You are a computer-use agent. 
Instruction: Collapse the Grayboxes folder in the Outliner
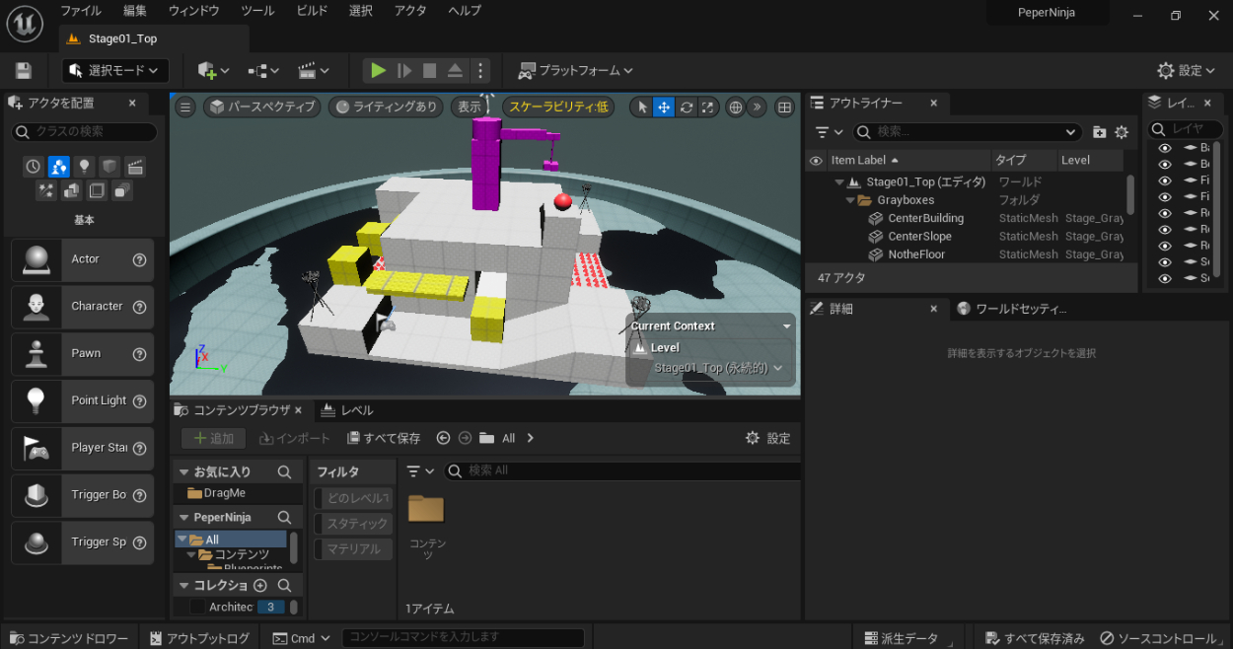851,200
